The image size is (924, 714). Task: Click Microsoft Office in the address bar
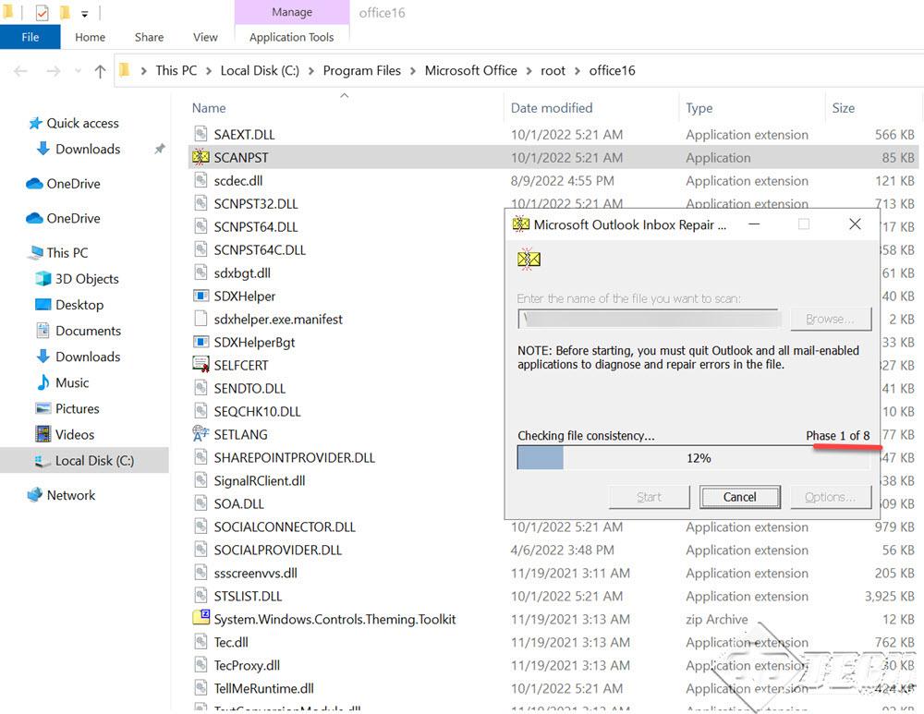click(x=471, y=71)
